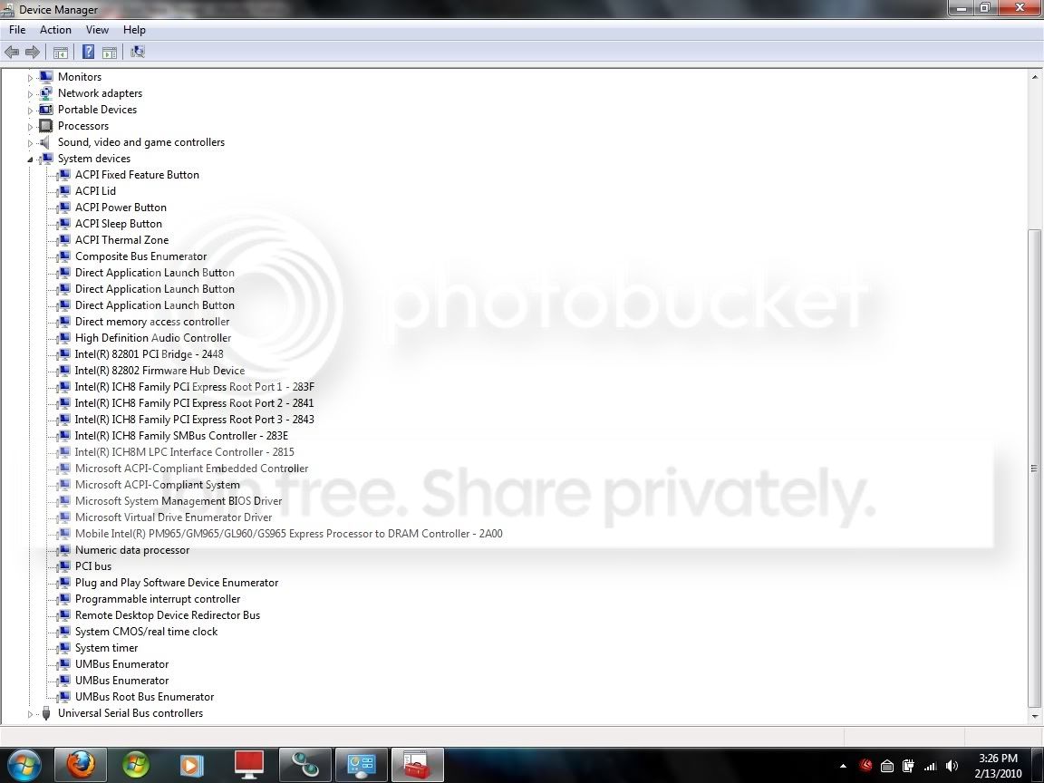Viewport: 1044px width, 783px height.
Task: Open the Action menu
Action: pos(55,30)
